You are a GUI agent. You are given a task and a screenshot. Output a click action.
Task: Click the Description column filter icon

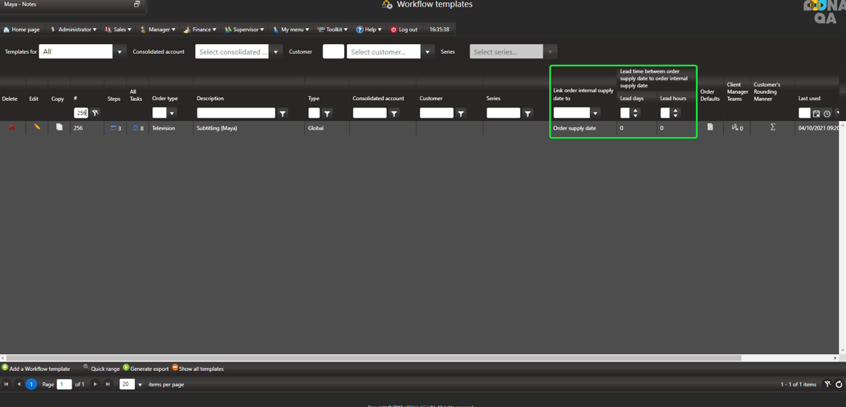pyautogui.click(x=283, y=114)
